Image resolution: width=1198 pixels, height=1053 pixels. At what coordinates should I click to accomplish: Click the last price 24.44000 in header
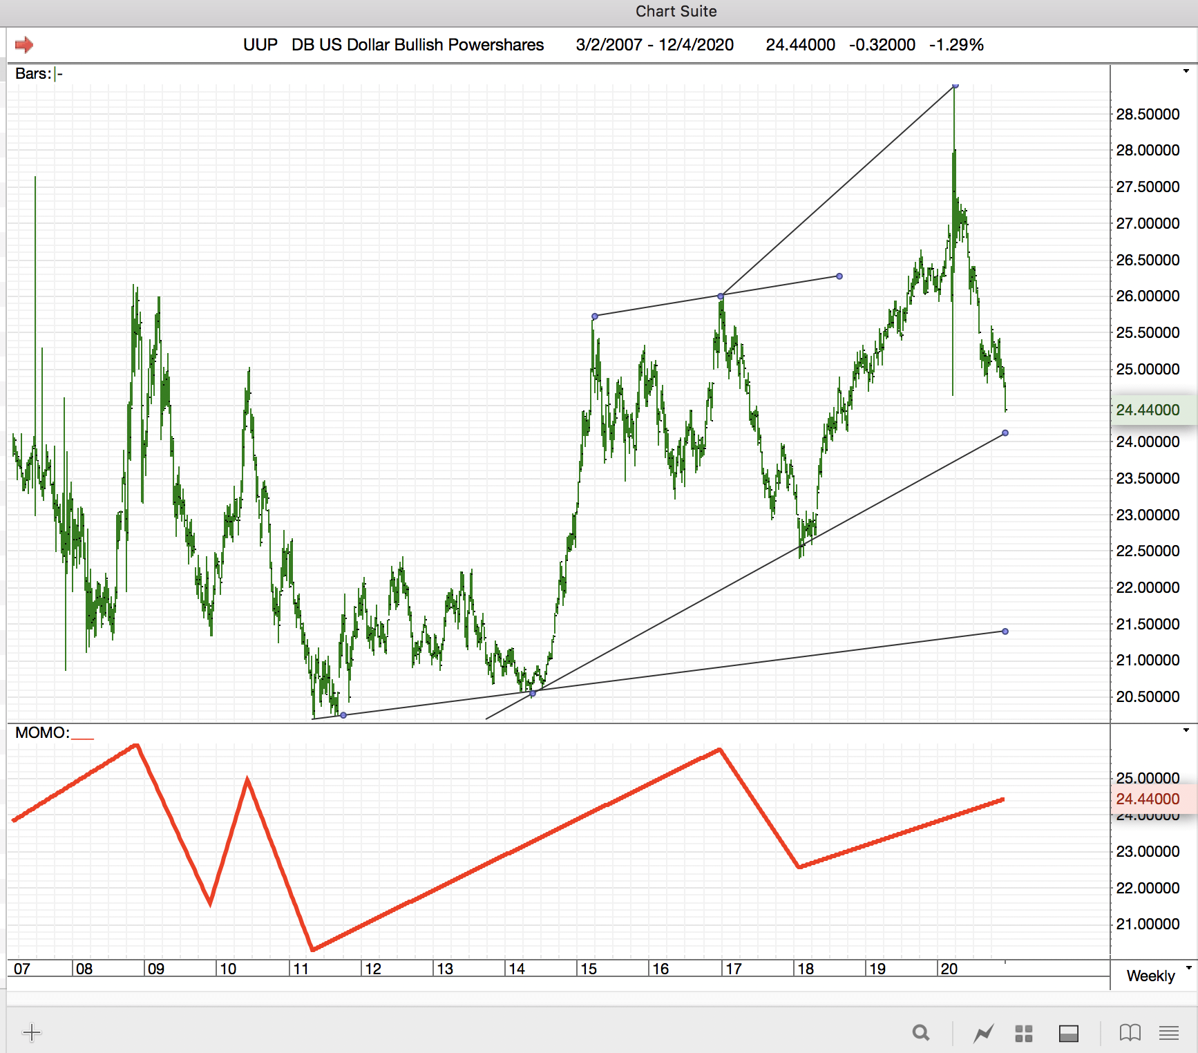801,45
